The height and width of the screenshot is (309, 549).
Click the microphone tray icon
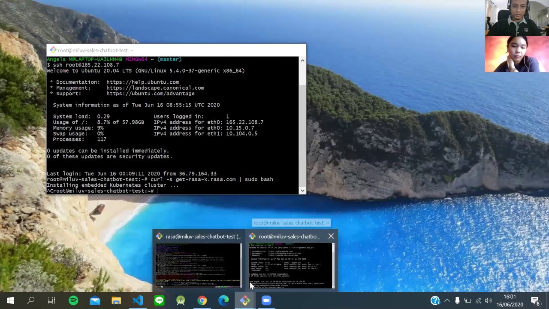tap(457, 300)
